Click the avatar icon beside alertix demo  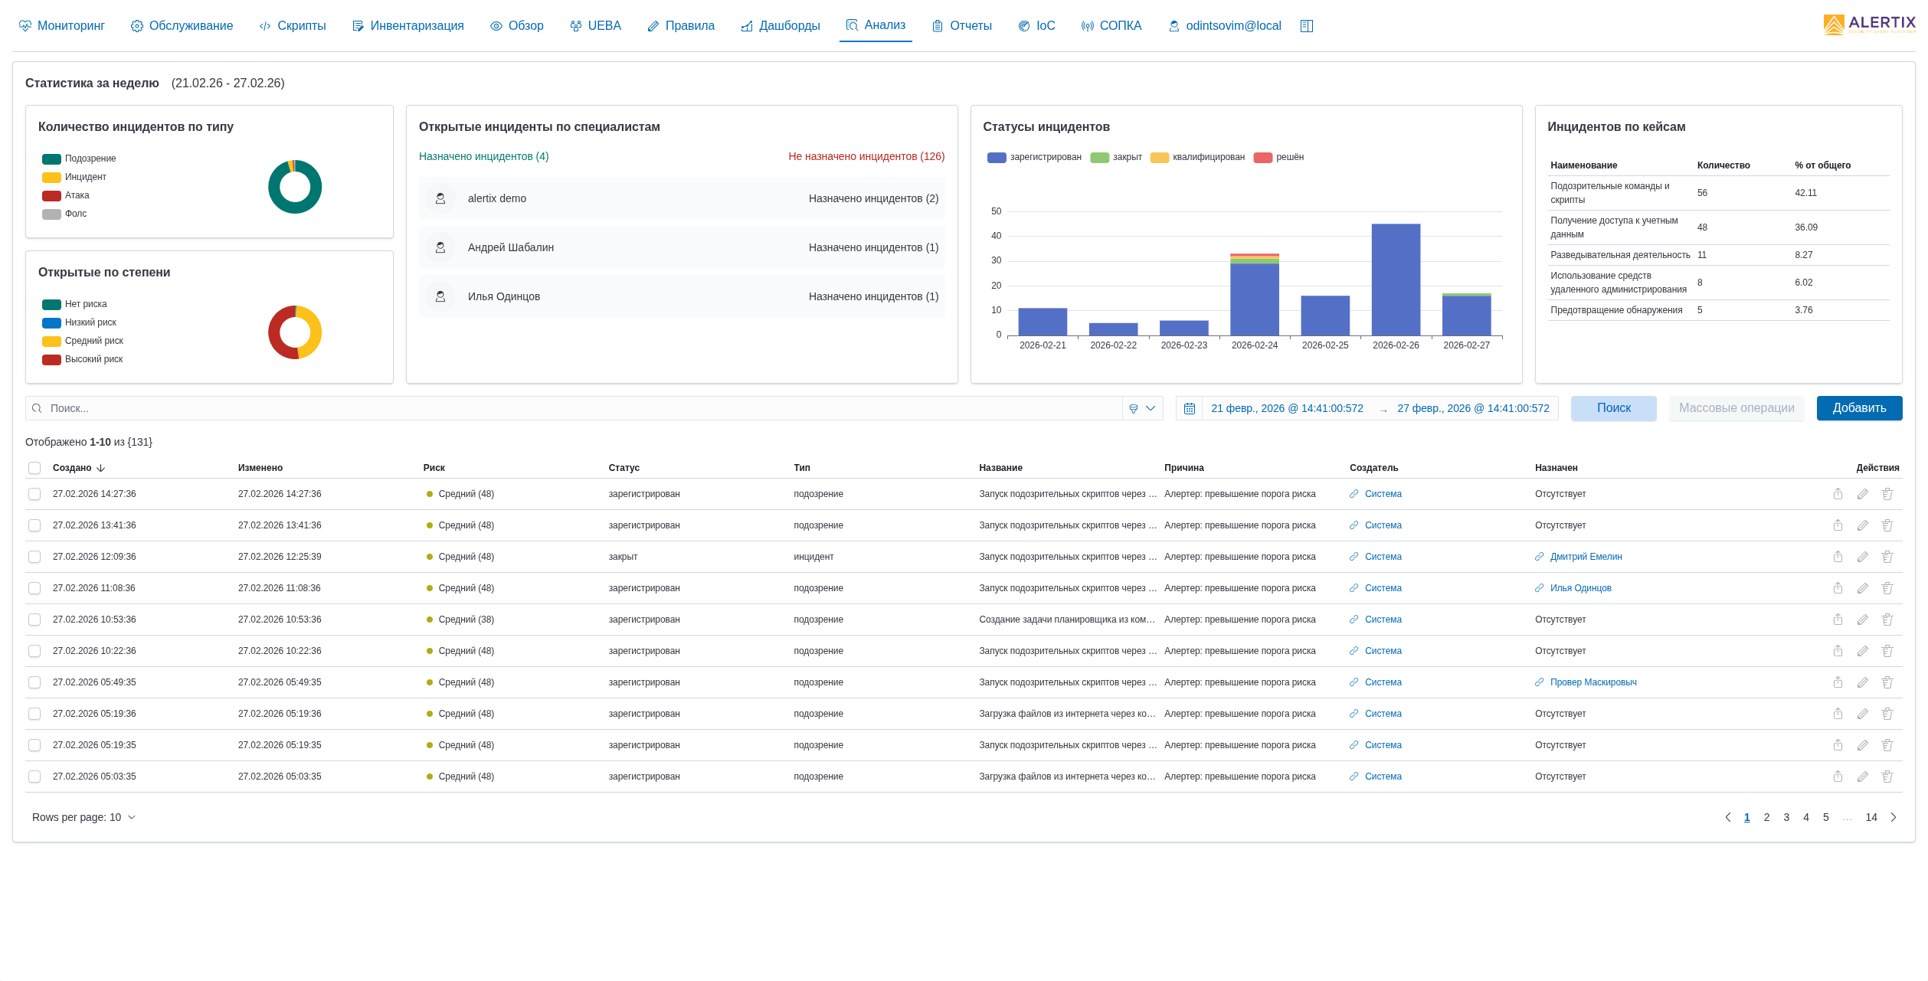pos(440,198)
